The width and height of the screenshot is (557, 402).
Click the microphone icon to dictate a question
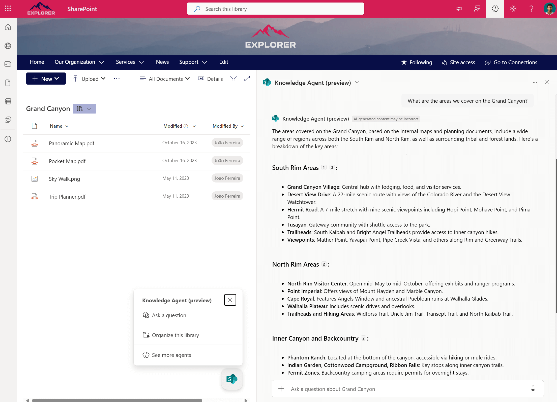click(x=533, y=389)
